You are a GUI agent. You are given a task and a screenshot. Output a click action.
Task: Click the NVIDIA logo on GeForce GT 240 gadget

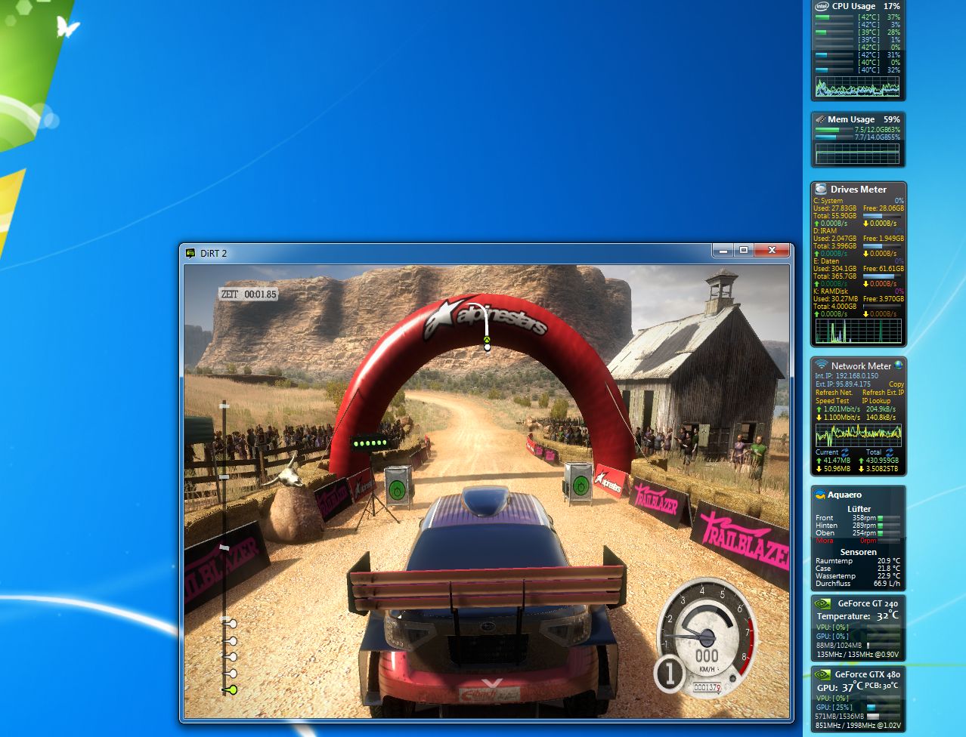tap(822, 604)
